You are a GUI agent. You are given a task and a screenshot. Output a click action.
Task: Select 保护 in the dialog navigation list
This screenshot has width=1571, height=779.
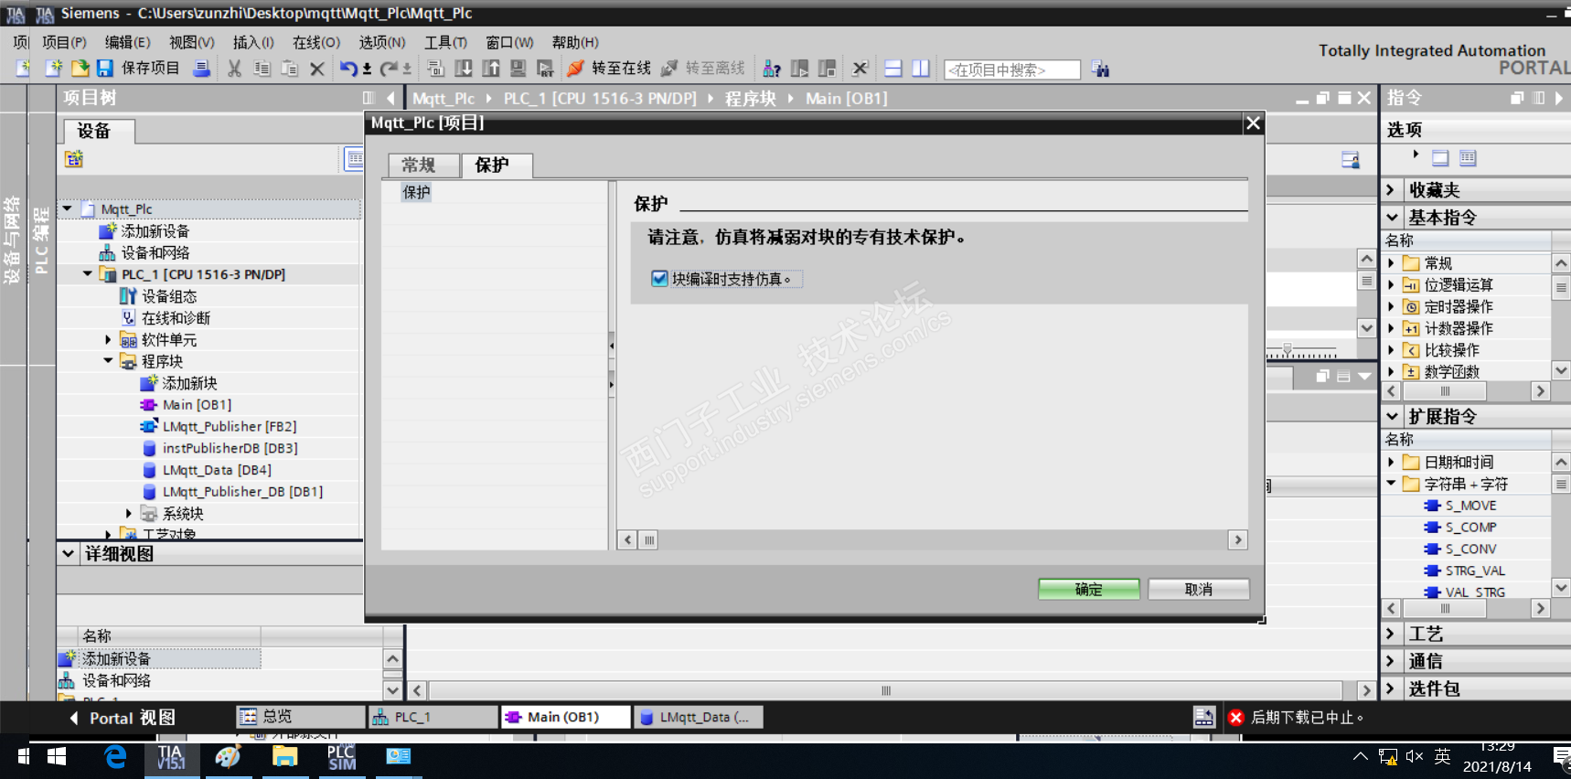(417, 192)
